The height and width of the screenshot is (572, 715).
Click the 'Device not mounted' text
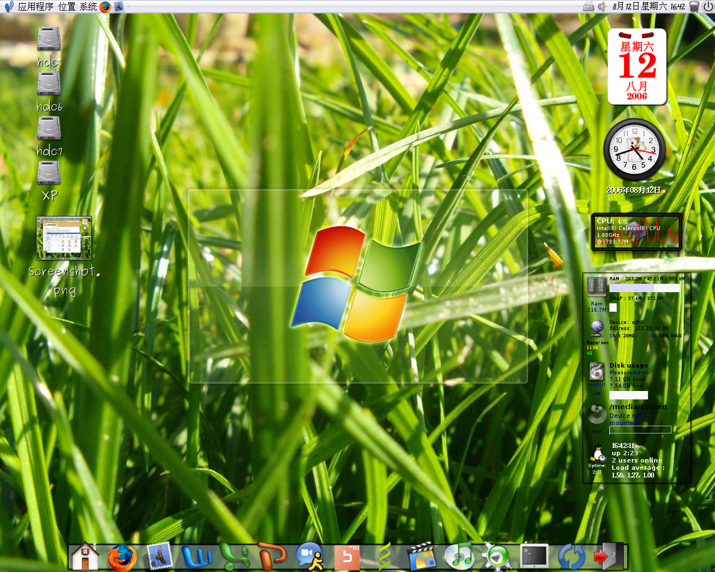coord(626,419)
